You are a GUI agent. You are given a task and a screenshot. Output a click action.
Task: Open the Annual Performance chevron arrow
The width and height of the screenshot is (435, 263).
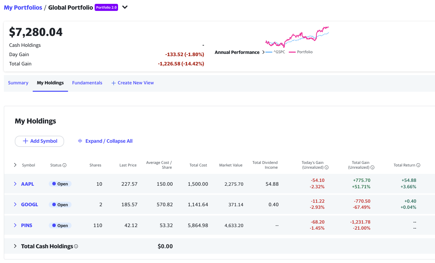point(263,52)
